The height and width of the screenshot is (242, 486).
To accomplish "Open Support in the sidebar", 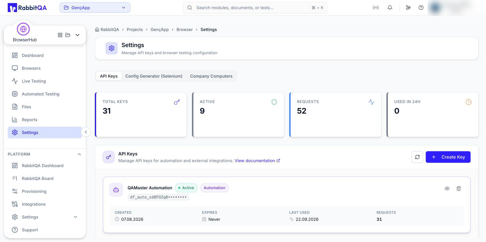I will click(x=45, y=230).
